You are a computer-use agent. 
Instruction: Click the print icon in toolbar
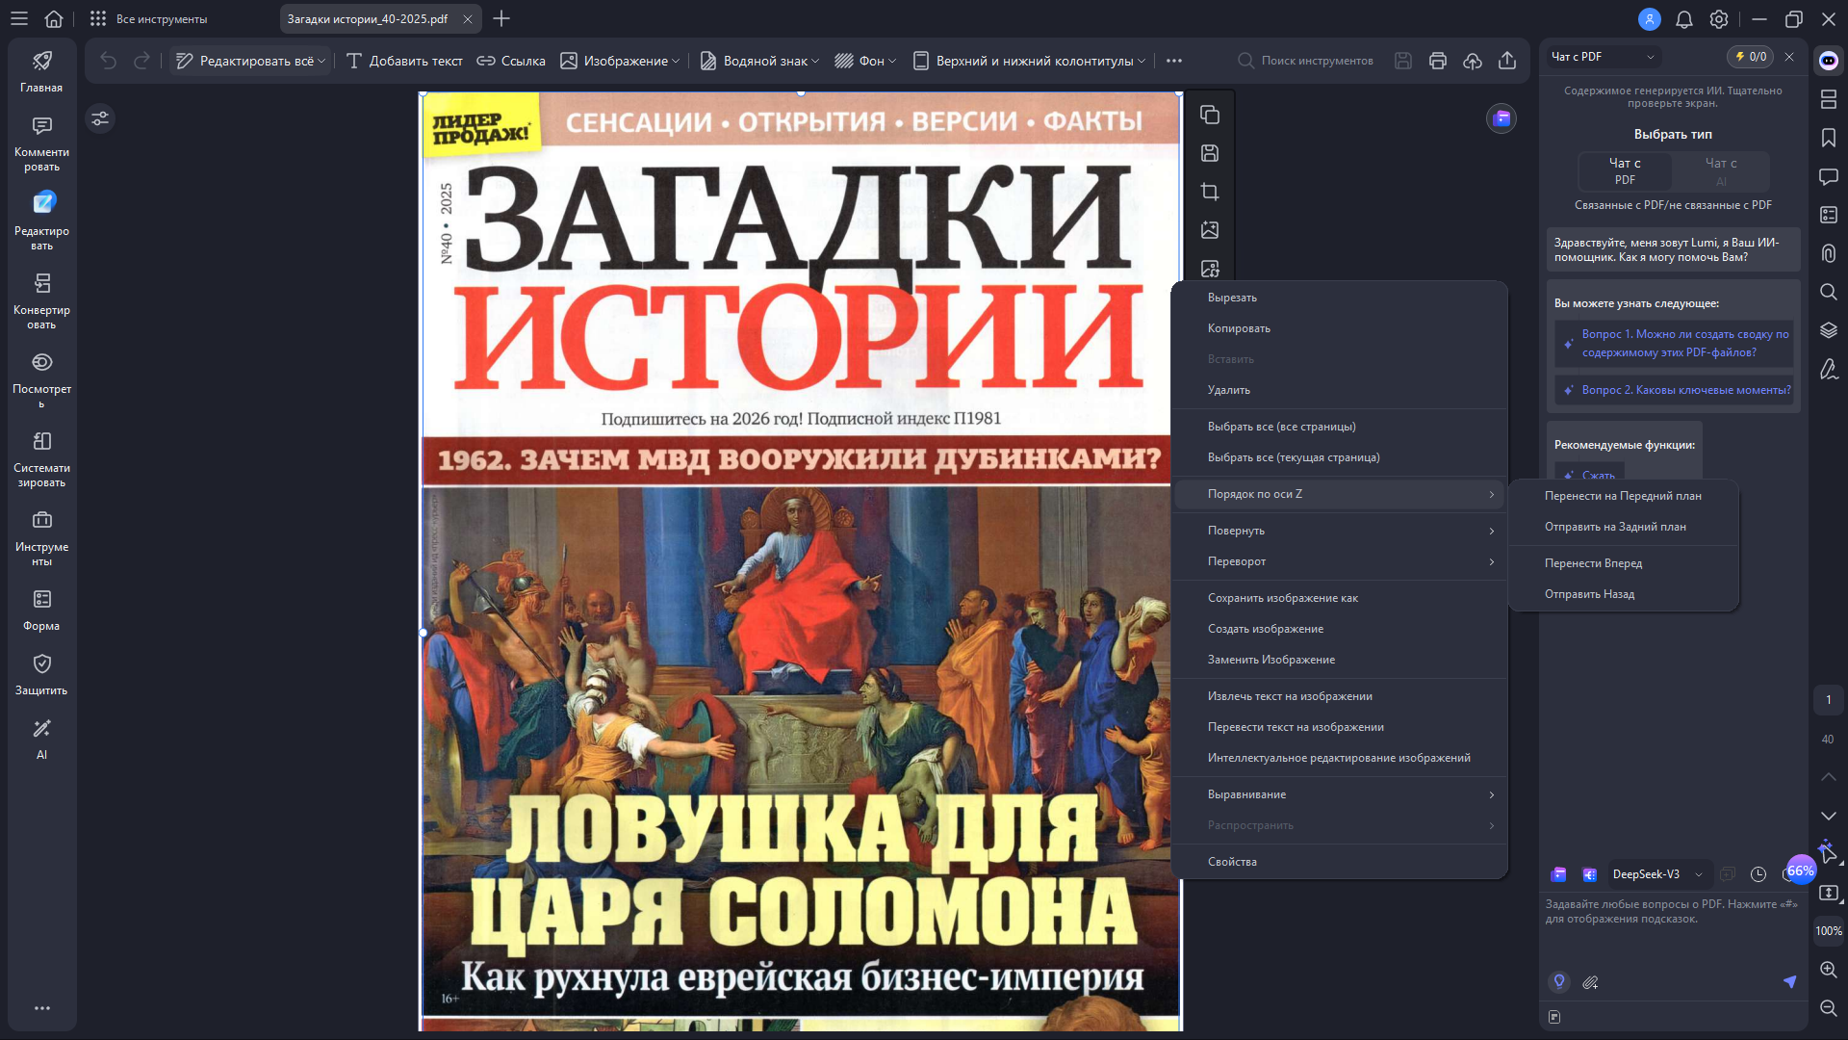[1438, 61]
